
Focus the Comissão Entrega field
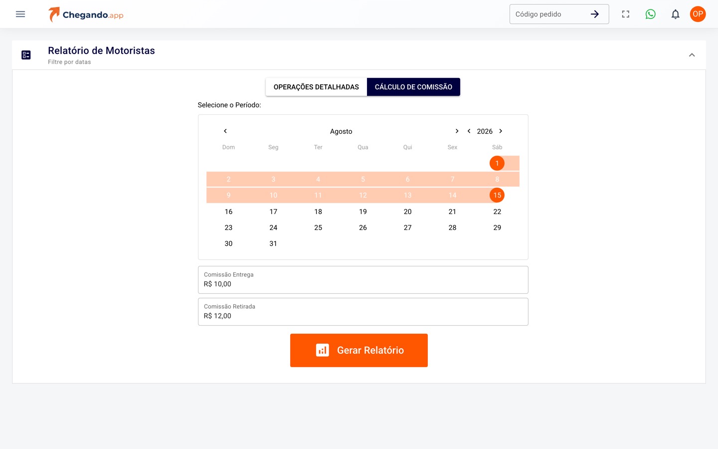pyautogui.click(x=363, y=280)
